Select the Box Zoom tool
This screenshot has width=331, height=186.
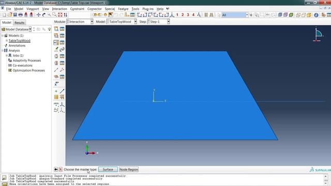pos(54,15)
